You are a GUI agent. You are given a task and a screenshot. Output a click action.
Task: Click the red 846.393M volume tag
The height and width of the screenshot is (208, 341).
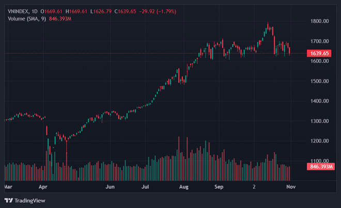pyautogui.click(x=319, y=167)
